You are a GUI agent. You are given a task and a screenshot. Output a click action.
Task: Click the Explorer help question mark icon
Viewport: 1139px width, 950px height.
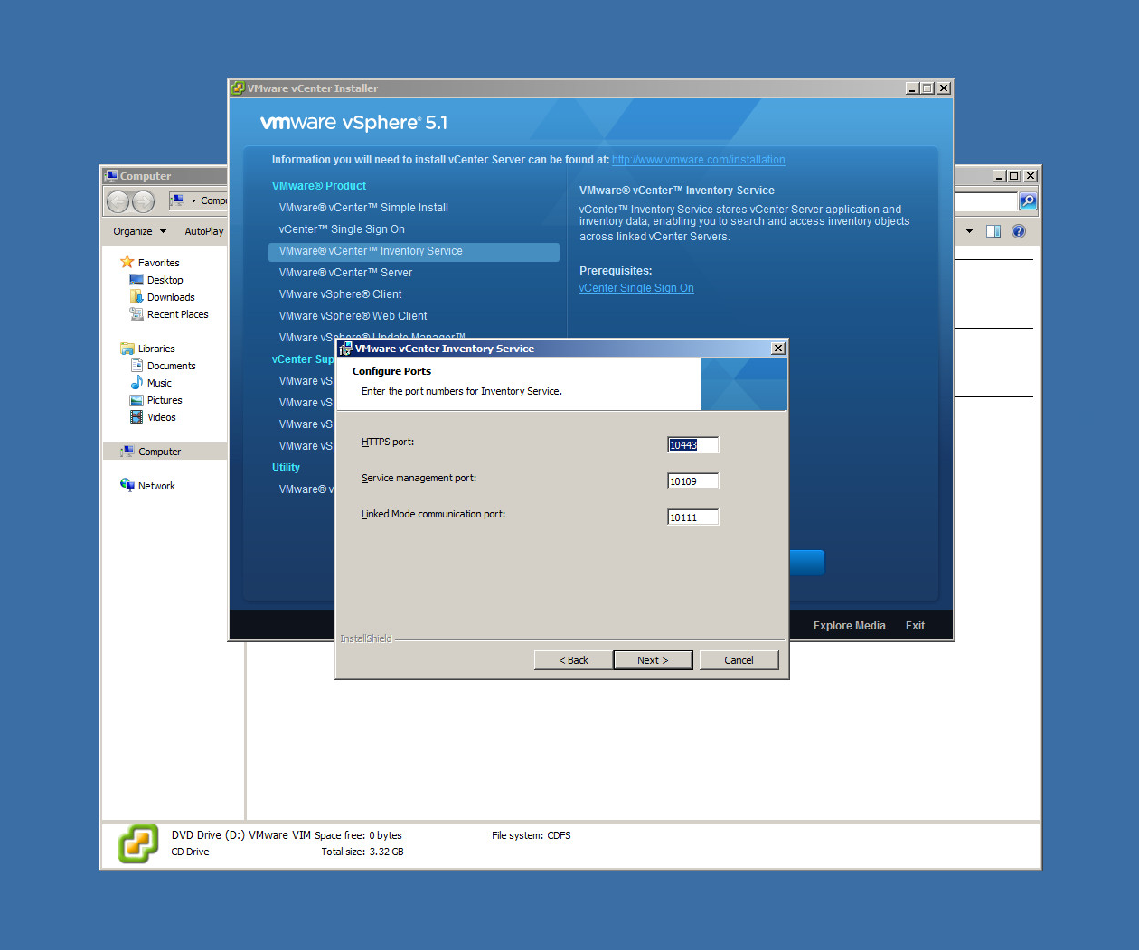(x=1019, y=231)
